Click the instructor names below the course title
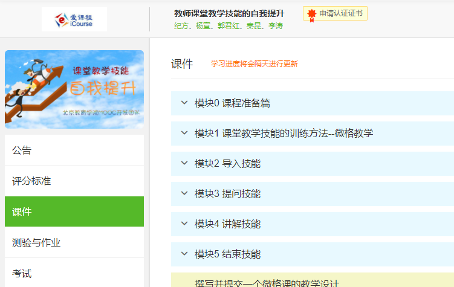454x287 pixels. point(229,26)
